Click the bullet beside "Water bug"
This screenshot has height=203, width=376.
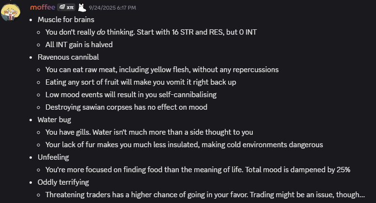click(31, 120)
